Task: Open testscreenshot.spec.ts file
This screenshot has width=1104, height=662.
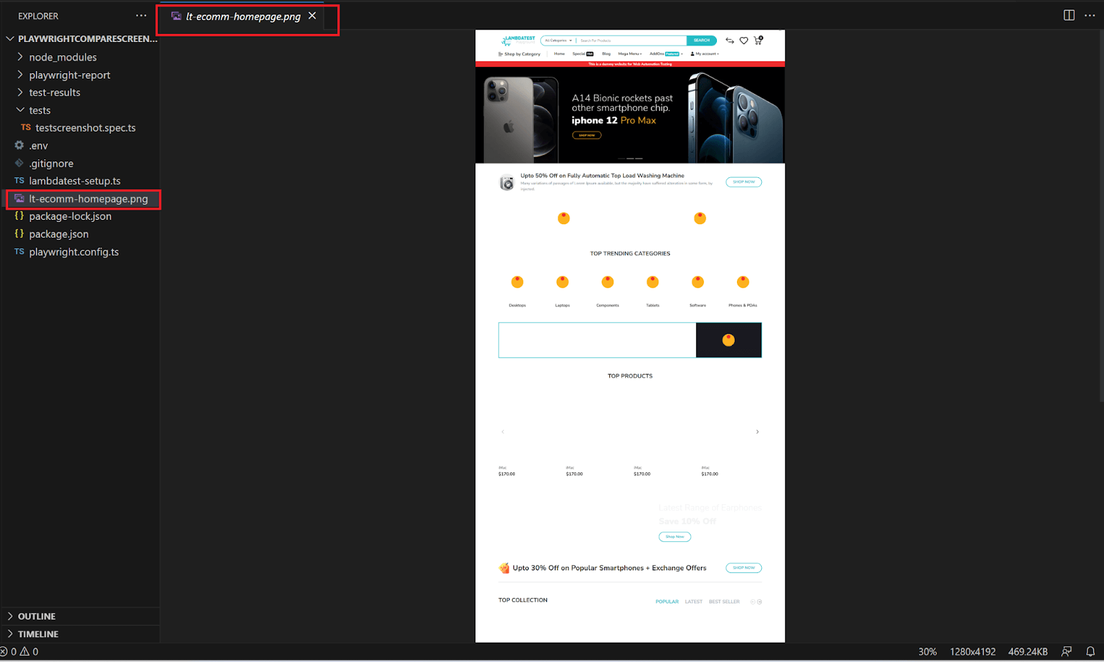Action: pyautogui.click(x=86, y=128)
